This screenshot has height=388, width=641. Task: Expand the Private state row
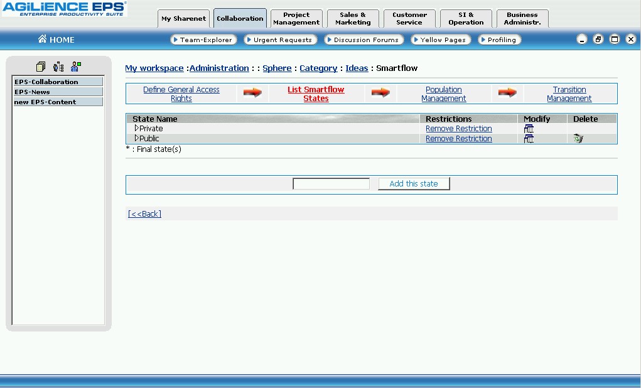(x=137, y=128)
